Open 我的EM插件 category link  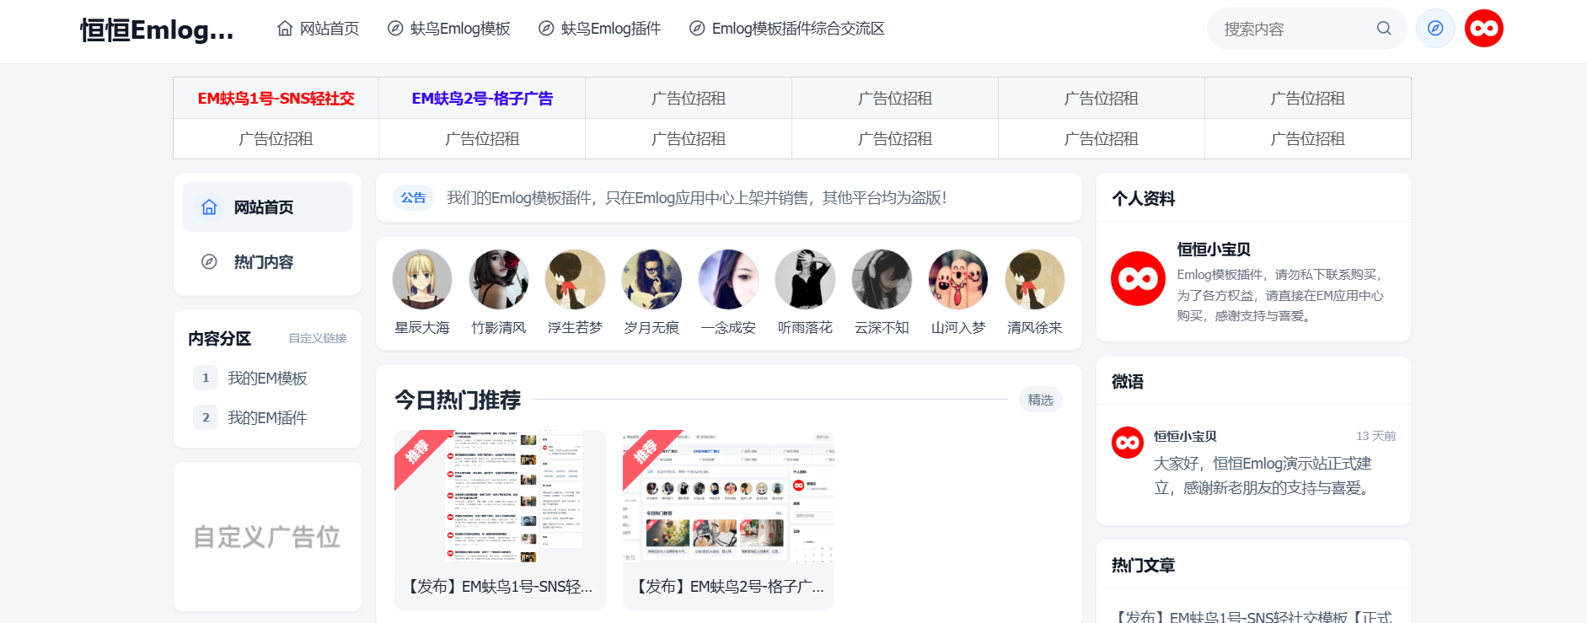tap(267, 418)
